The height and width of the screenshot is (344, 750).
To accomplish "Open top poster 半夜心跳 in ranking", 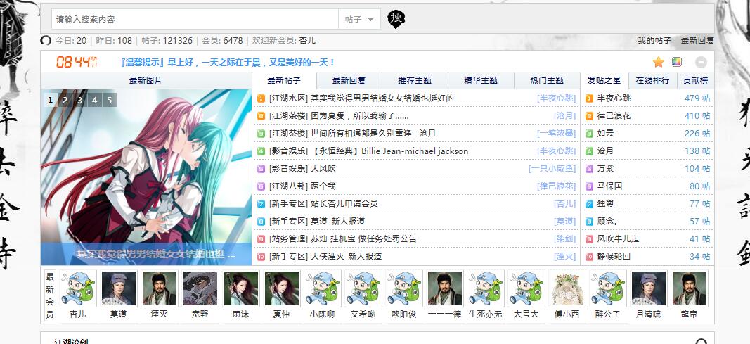I will tap(614, 98).
